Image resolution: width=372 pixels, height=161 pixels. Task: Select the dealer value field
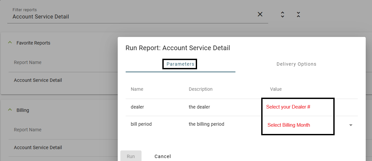298,107
